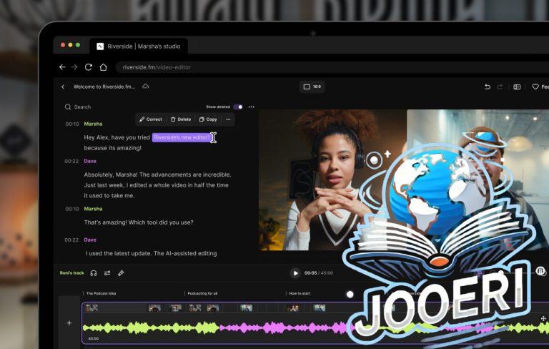Redo the last edit
This screenshot has width=549, height=349.
pyautogui.click(x=500, y=87)
